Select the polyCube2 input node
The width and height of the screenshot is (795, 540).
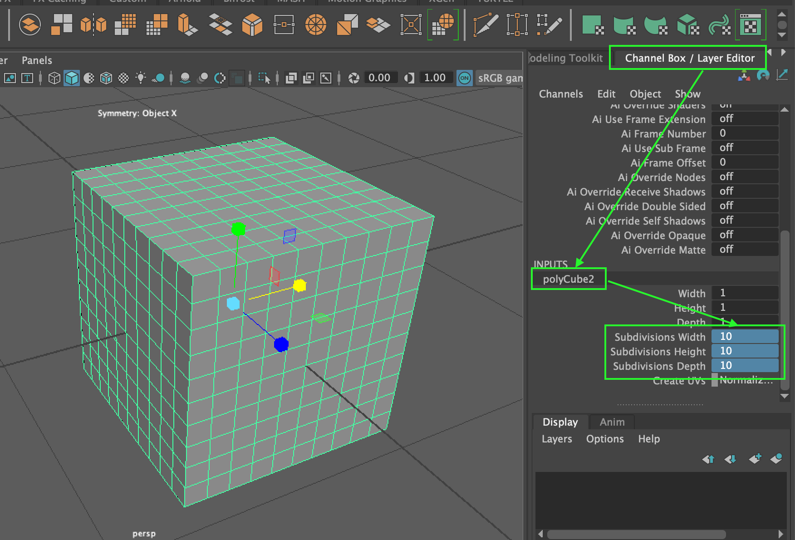(x=569, y=279)
